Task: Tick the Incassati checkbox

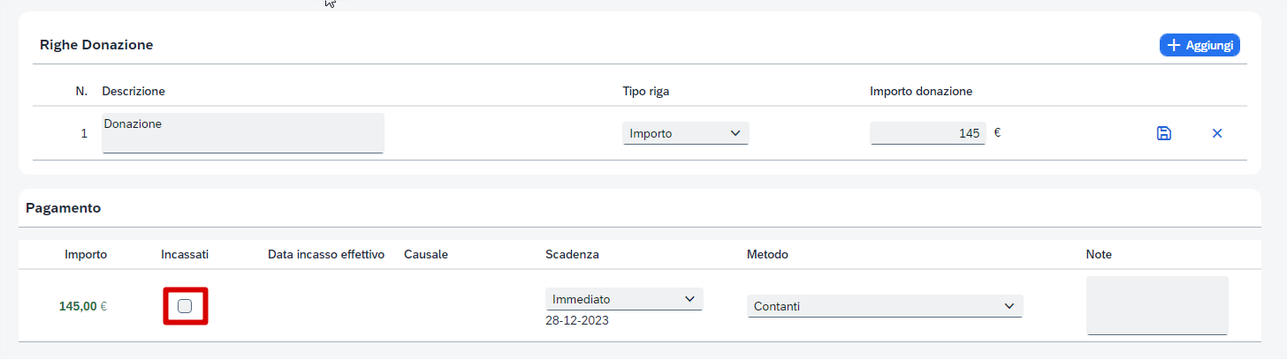Action: coord(185,306)
